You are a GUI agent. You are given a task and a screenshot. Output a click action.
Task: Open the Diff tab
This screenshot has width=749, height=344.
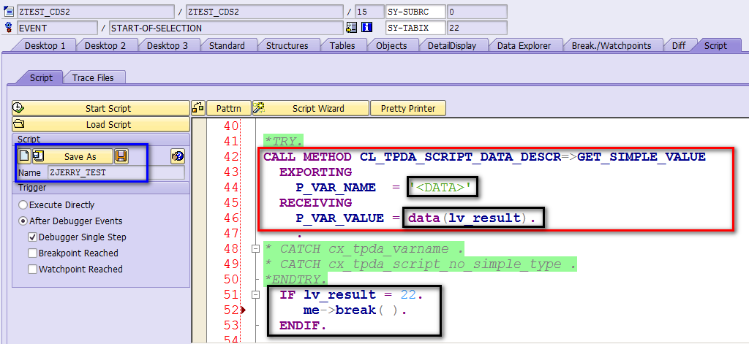tap(679, 46)
